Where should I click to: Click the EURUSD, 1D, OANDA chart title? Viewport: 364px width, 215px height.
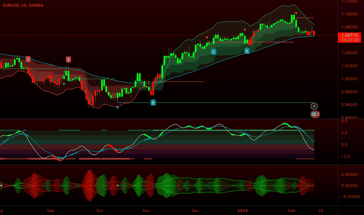tap(23, 5)
